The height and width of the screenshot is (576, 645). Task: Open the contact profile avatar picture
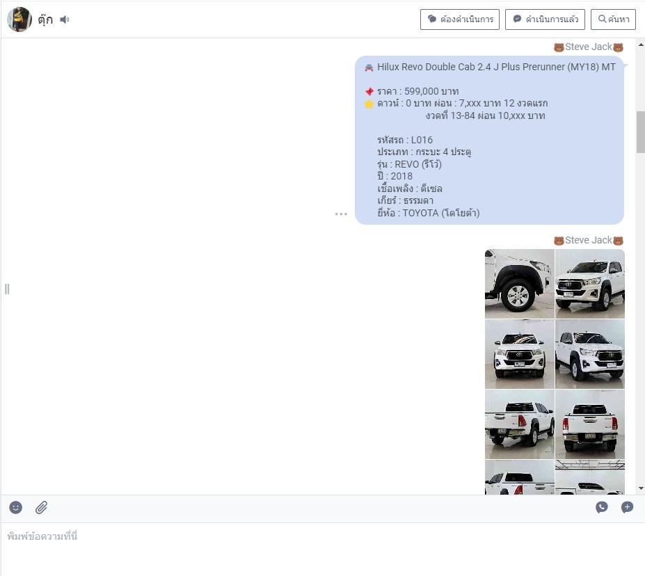click(19, 19)
